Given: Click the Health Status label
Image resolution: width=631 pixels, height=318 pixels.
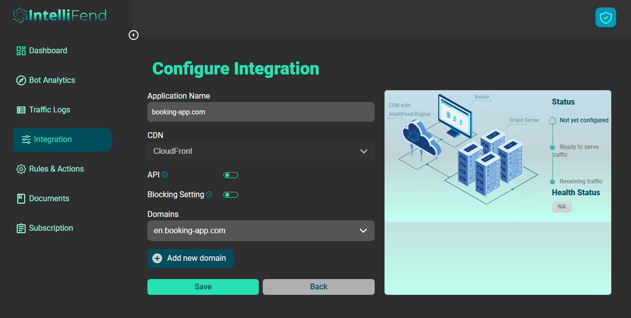Looking at the screenshot, I should click(576, 193).
